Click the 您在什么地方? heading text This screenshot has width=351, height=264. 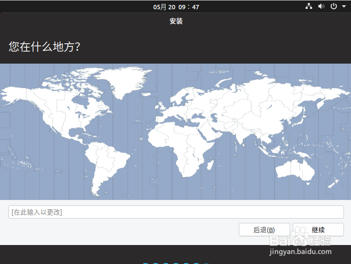point(44,47)
